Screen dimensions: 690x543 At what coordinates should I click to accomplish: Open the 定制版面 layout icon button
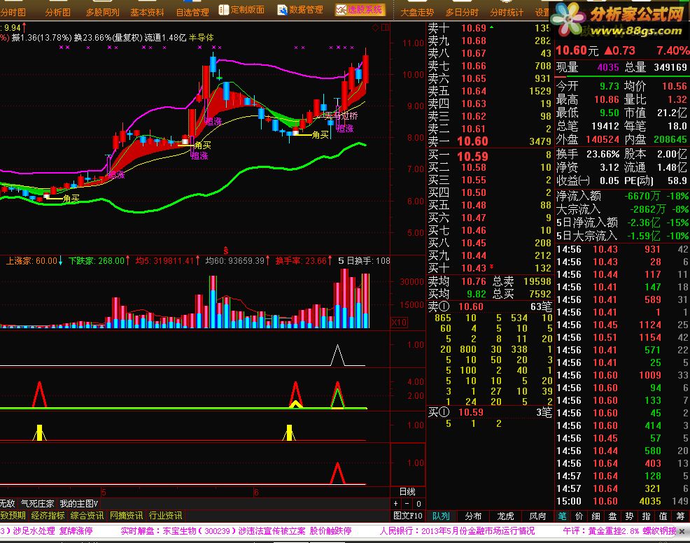click(x=241, y=10)
